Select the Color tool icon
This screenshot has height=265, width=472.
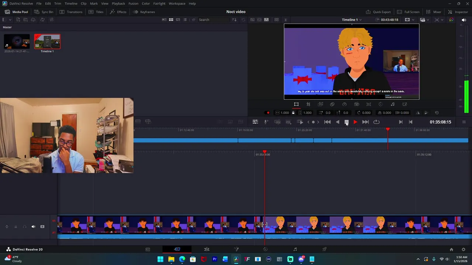(x=381, y=104)
